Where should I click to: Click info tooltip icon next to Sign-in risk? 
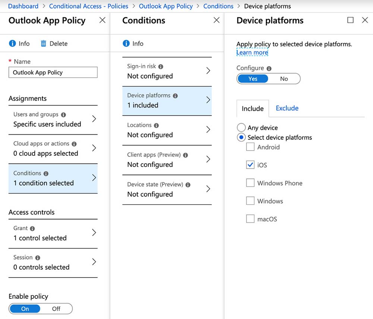coord(161,66)
